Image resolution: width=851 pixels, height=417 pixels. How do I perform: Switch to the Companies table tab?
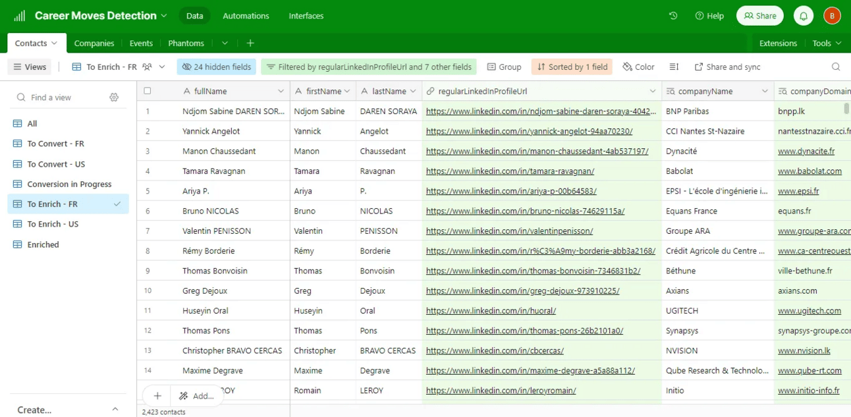(x=94, y=43)
